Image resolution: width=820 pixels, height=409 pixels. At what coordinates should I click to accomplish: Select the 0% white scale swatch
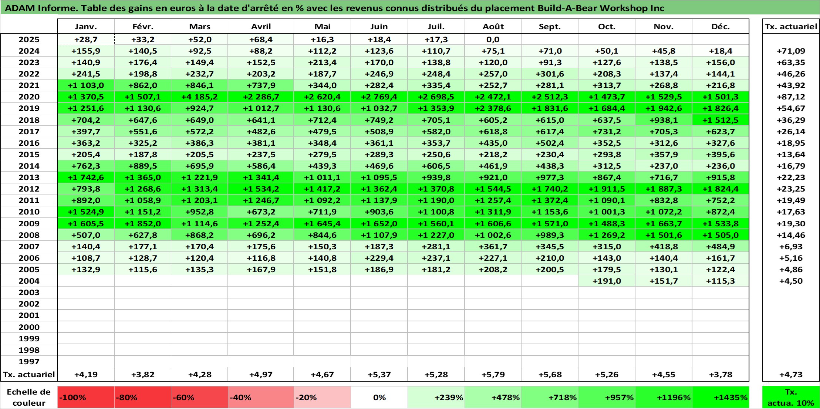(x=379, y=398)
